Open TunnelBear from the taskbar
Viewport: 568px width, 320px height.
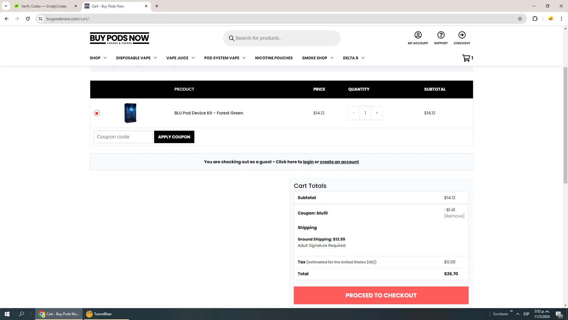(106, 314)
